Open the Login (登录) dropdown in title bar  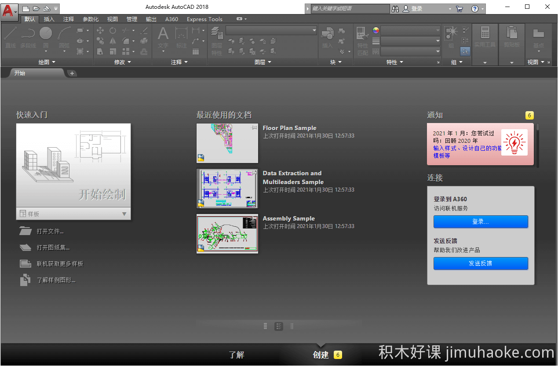point(427,8)
